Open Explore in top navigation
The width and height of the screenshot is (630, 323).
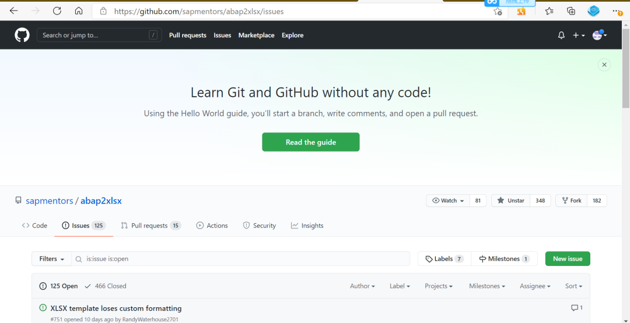coord(292,36)
